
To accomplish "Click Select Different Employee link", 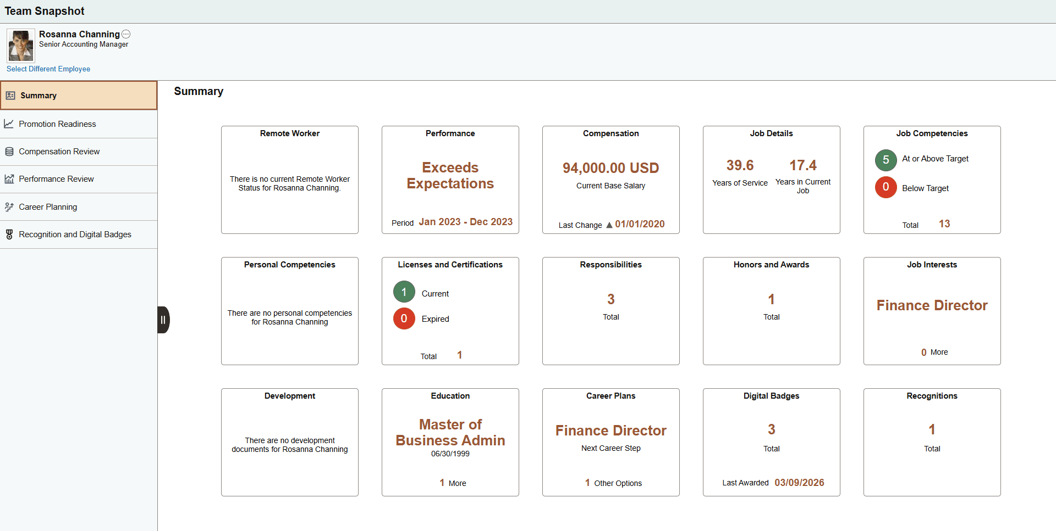I will [48, 69].
